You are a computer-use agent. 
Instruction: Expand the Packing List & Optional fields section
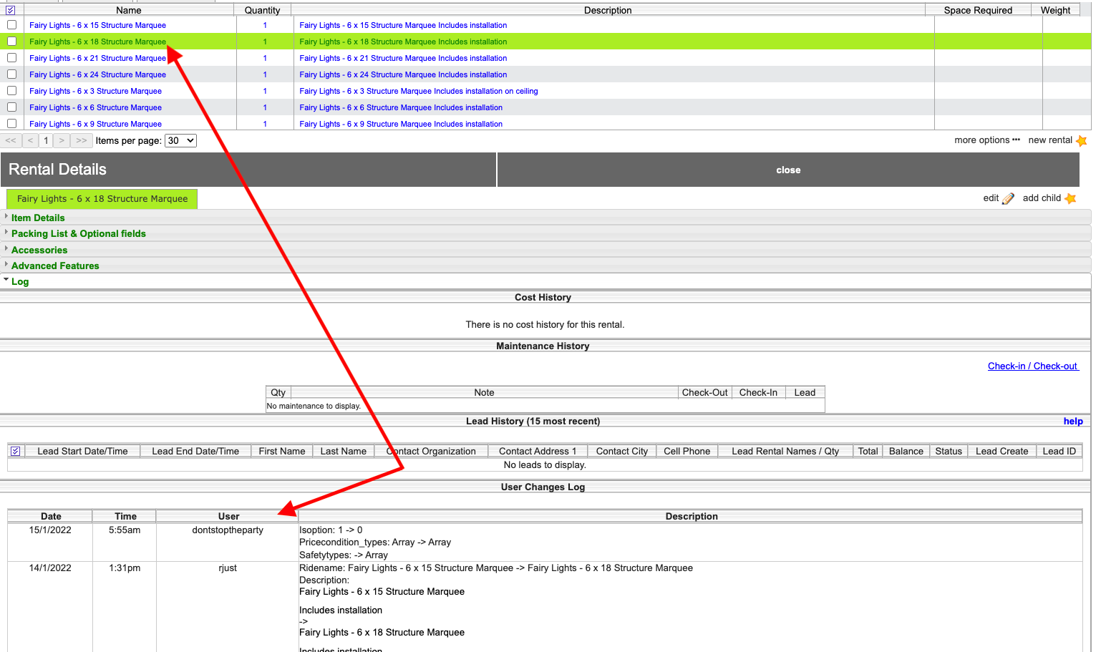(78, 234)
